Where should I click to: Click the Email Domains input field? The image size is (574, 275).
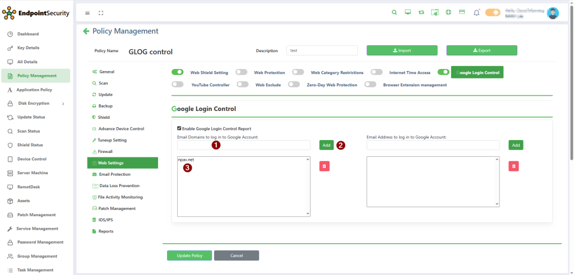tap(243, 145)
